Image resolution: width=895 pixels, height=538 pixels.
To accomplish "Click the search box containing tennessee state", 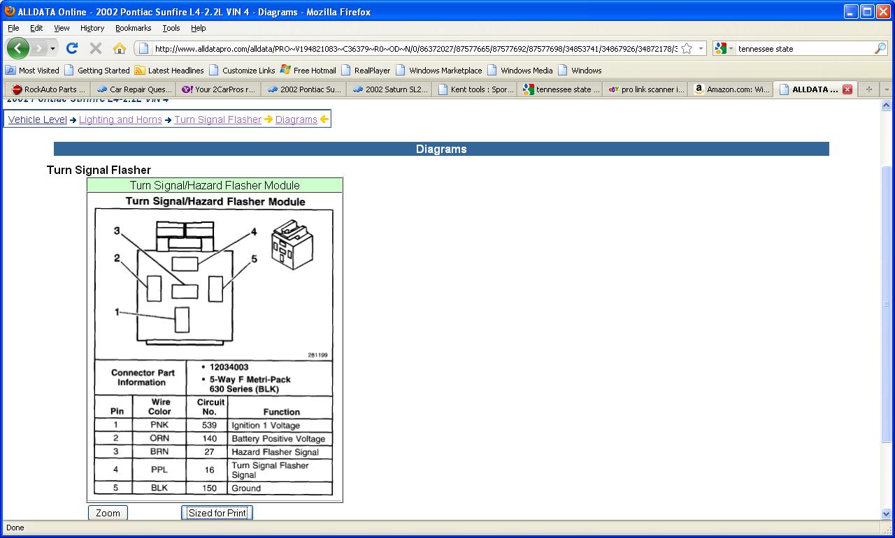I will coord(804,48).
